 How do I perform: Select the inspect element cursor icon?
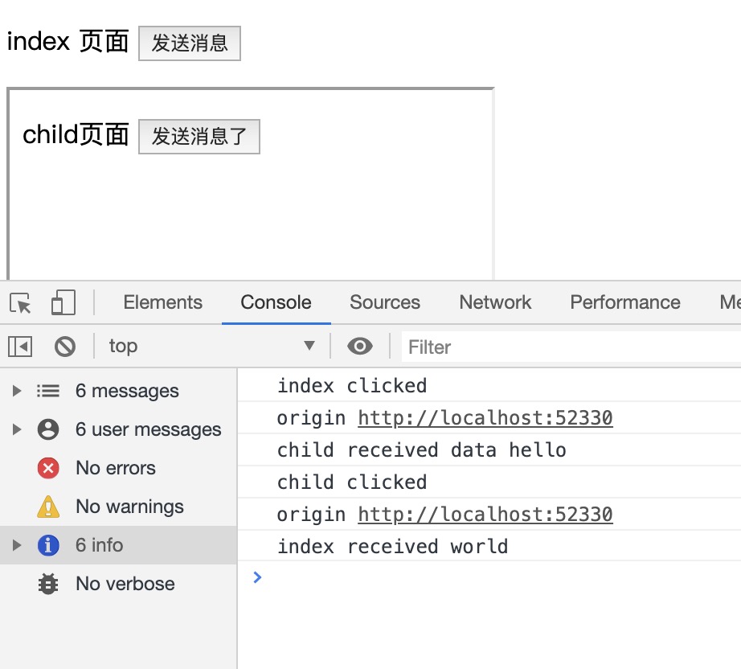click(x=21, y=303)
